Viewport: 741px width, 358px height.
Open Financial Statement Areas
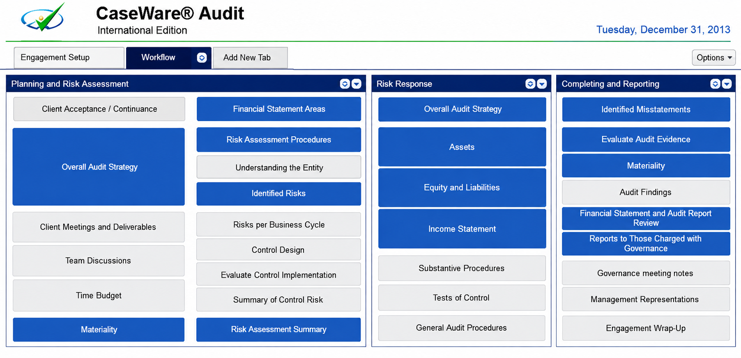click(279, 109)
